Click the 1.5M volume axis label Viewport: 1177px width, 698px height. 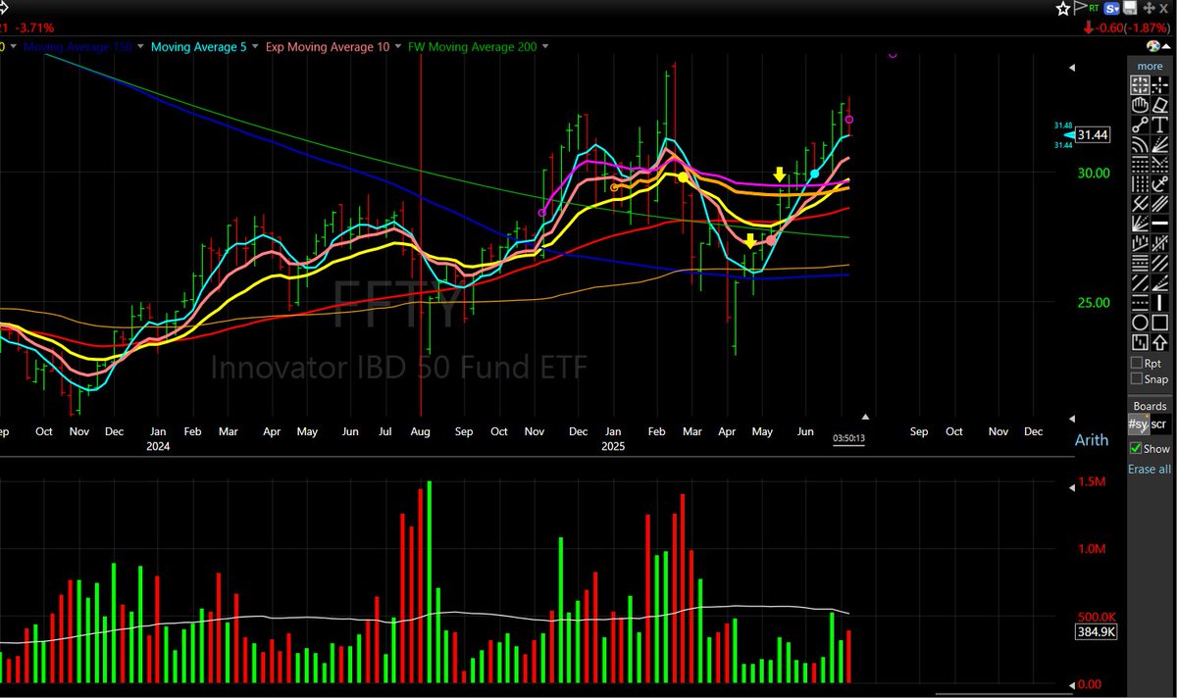[1093, 484]
